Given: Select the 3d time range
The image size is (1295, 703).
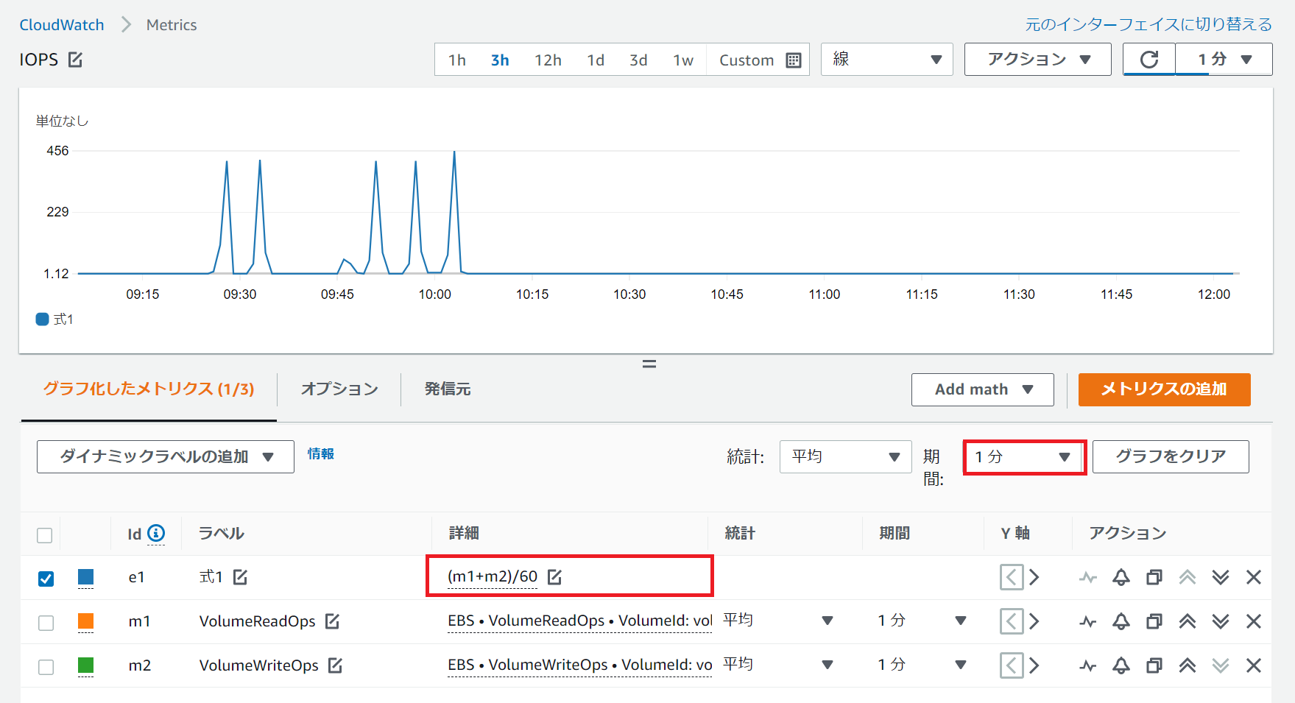Looking at the screenshot, I should [638, 60].
